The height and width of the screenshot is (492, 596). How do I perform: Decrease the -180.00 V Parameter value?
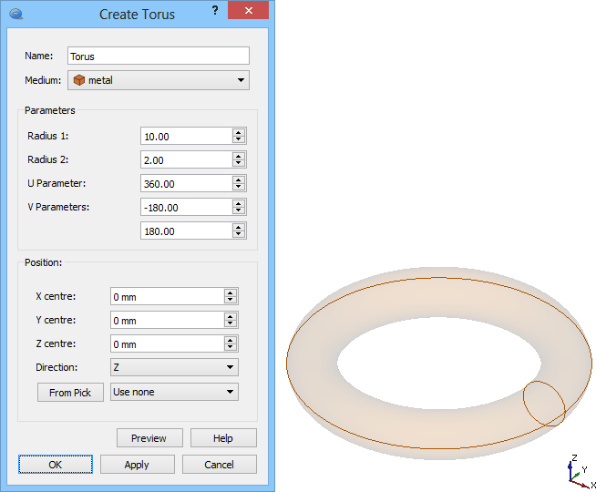(x=239, y=210)
